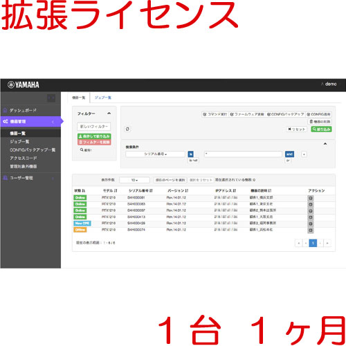The height and width of the screenshot is (346, 346).
Task: Open CONFIGバックアップ一覧 in sidebar
Action: (x=33, y=149)
